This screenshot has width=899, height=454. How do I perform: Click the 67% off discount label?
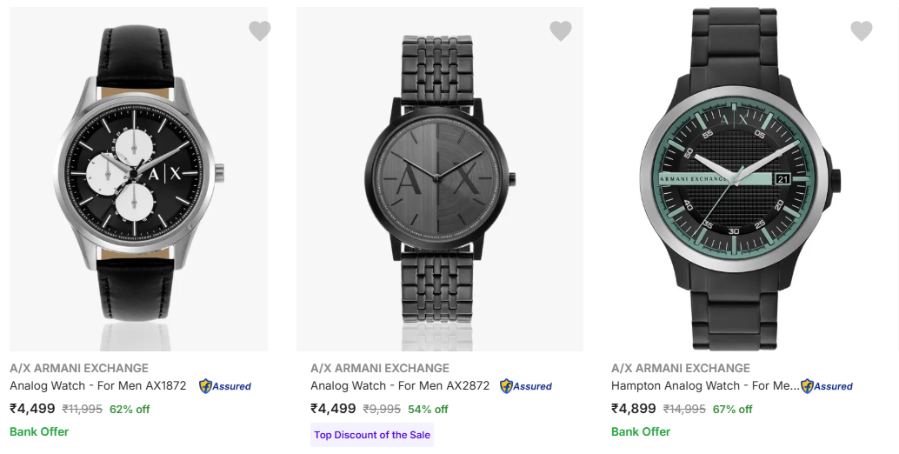point(732,409)
